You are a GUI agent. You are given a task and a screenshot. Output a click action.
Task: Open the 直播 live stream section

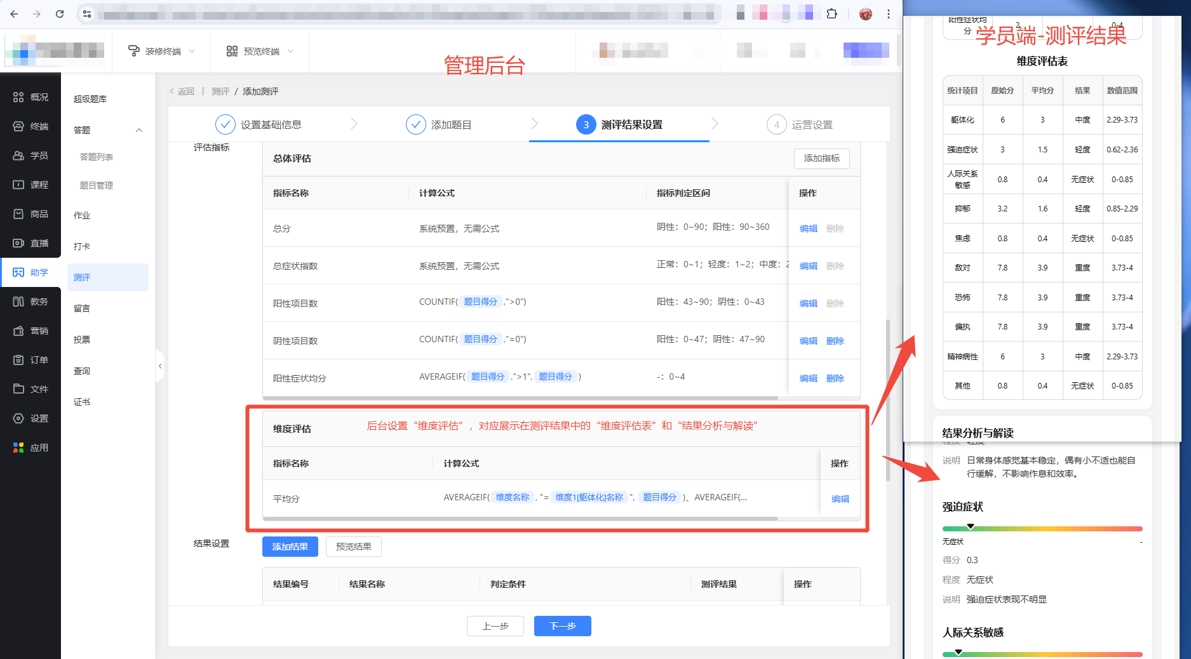point(18,243)
